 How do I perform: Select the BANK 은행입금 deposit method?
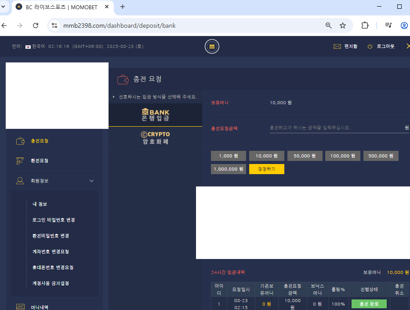155,115
